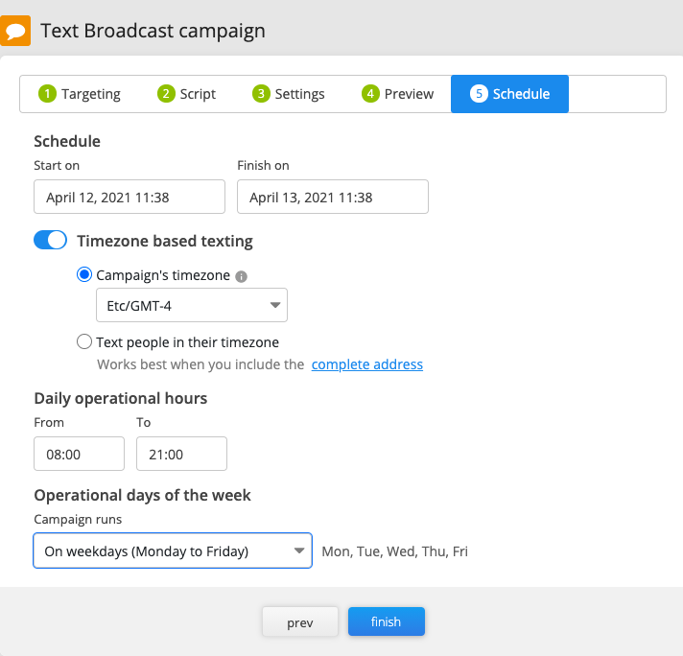Click the green step 1 circle icon
The width and height of the screenshot is (683, 656).
pyautogui.click(x=47, y=94)
